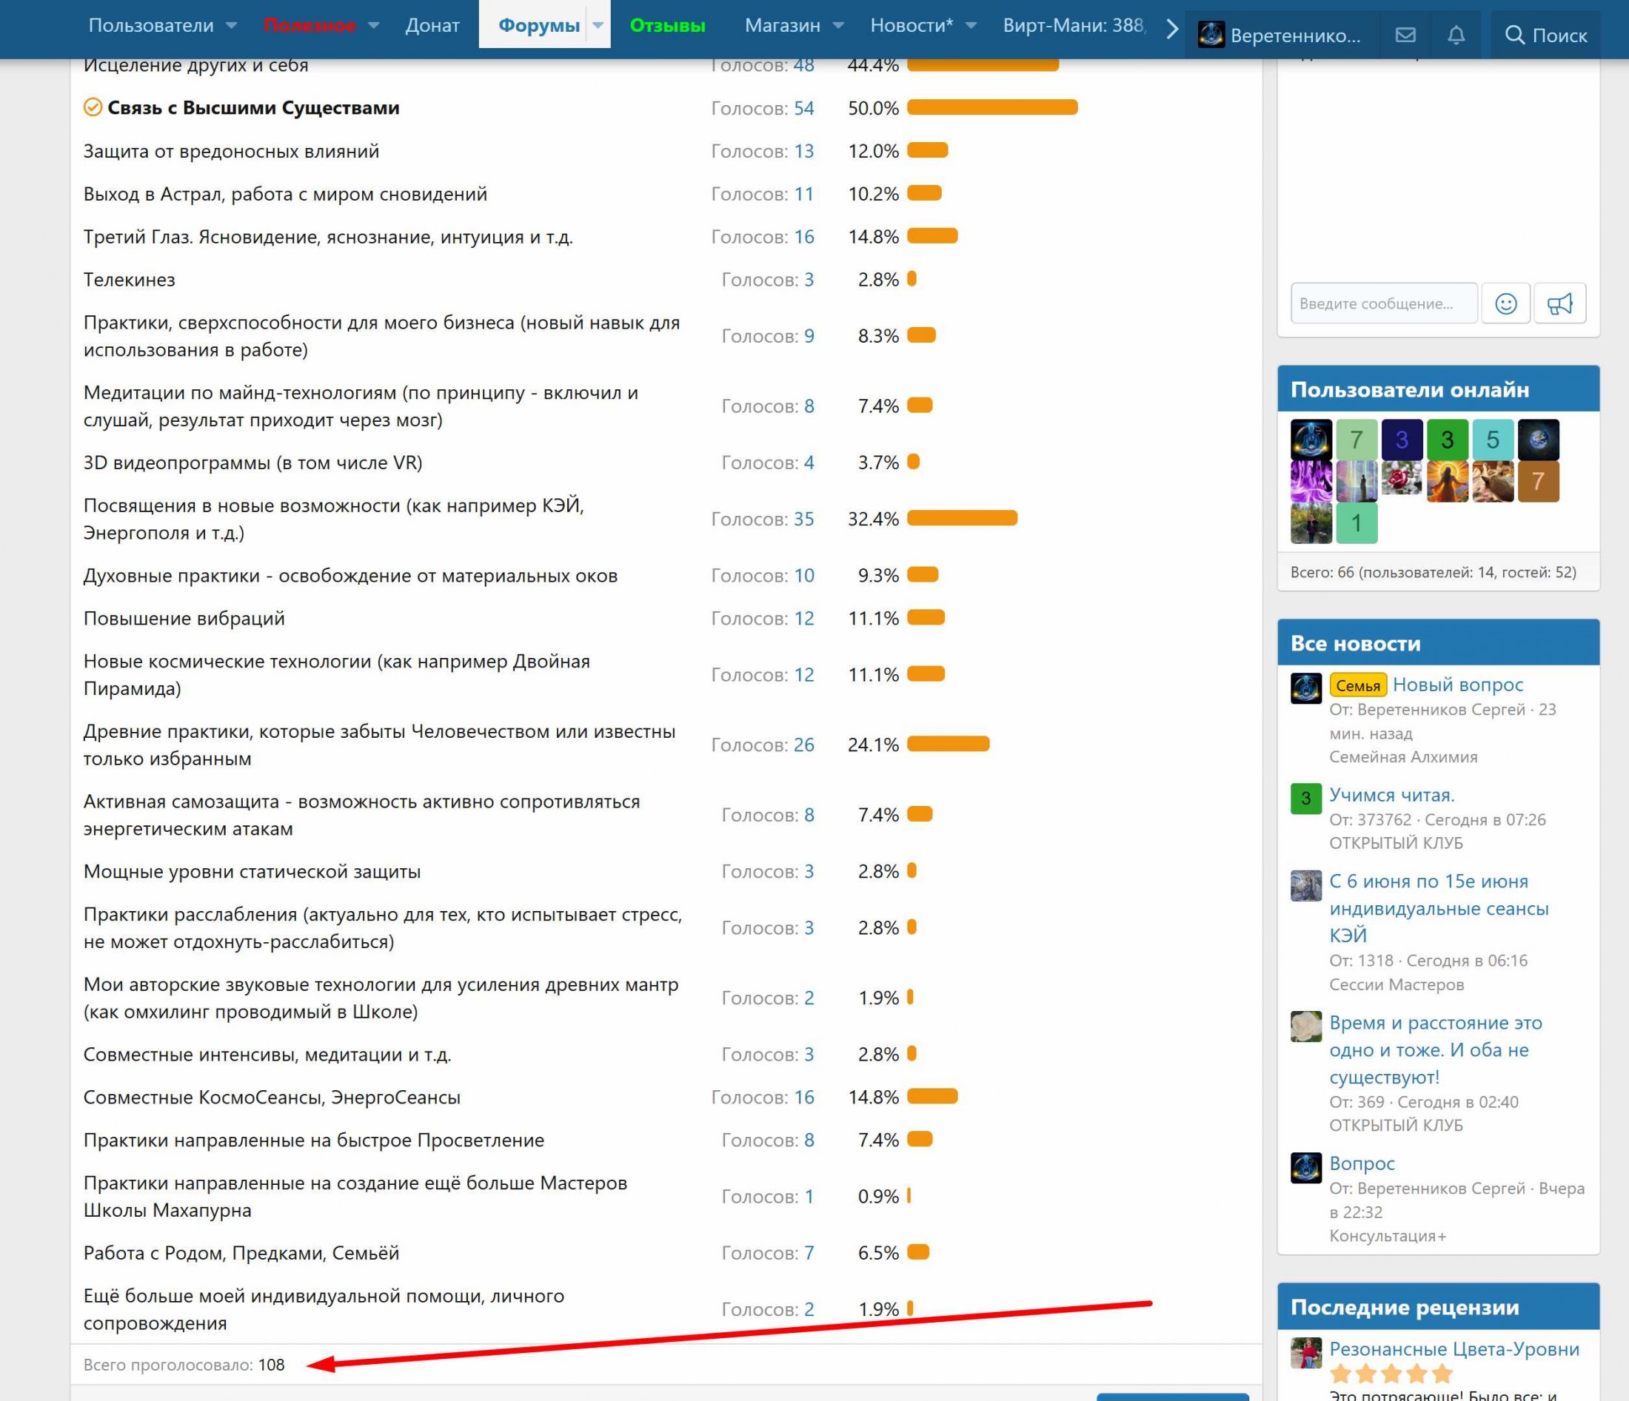Click the chat megaphone announce icon
This screenshot has height=1401, width=1629.
pyautogui.click(x=1559, y=303)
